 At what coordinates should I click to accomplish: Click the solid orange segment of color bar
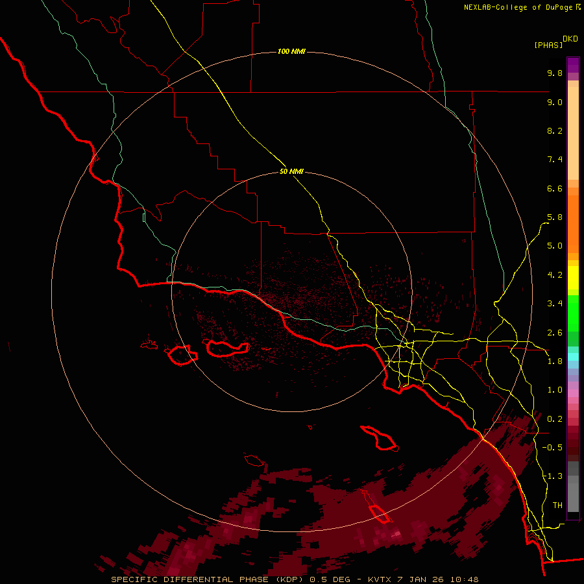click(x=573, y=225)
